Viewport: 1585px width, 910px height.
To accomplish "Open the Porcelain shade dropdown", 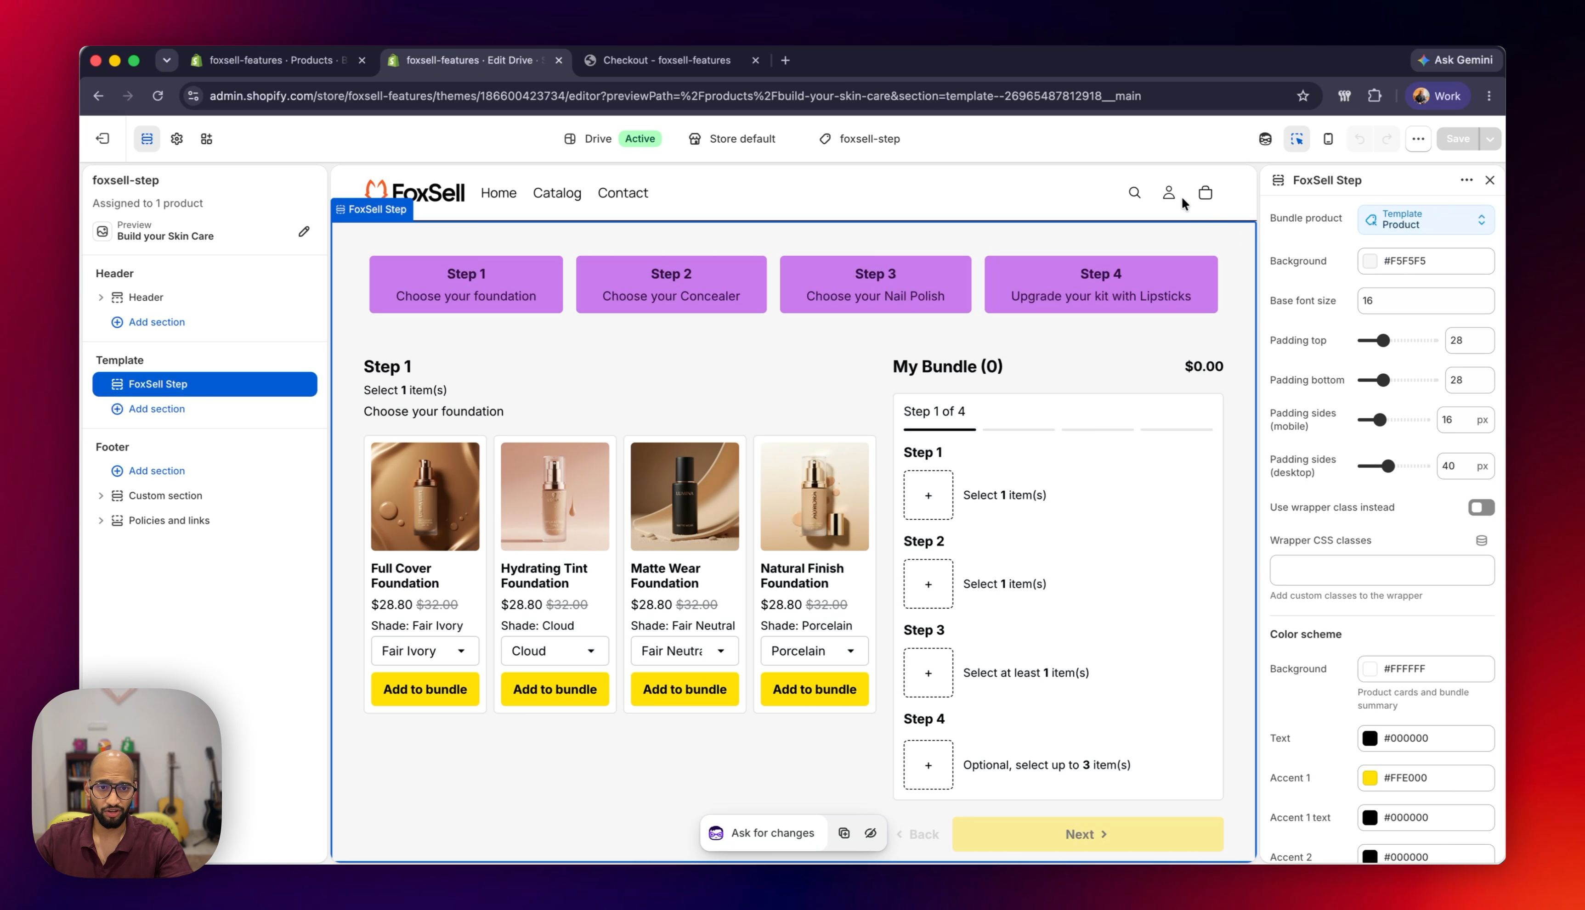I will (815, 651).
